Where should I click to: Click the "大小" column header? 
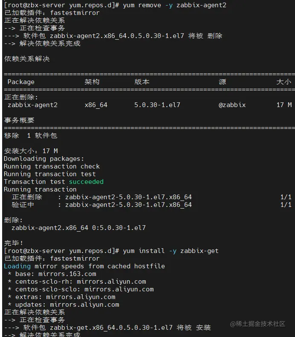tap(283, 82)
